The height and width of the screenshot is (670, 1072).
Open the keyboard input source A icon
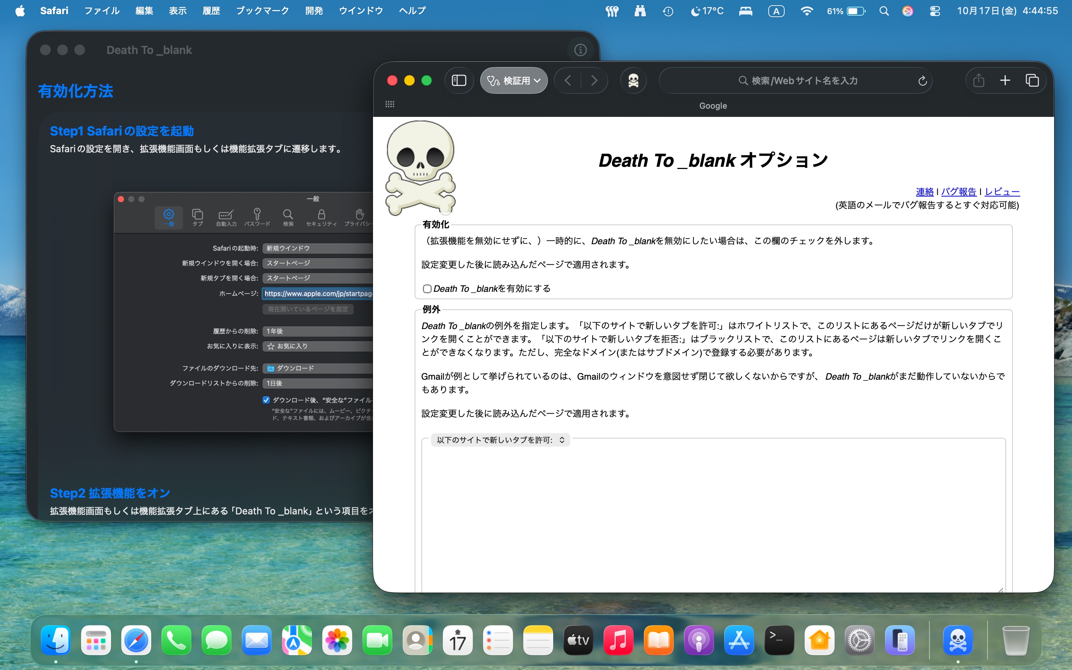pos(776,11)
